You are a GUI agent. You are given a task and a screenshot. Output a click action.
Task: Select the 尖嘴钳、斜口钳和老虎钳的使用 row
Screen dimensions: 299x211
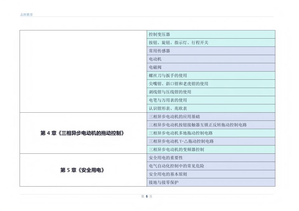pos(211,84)
